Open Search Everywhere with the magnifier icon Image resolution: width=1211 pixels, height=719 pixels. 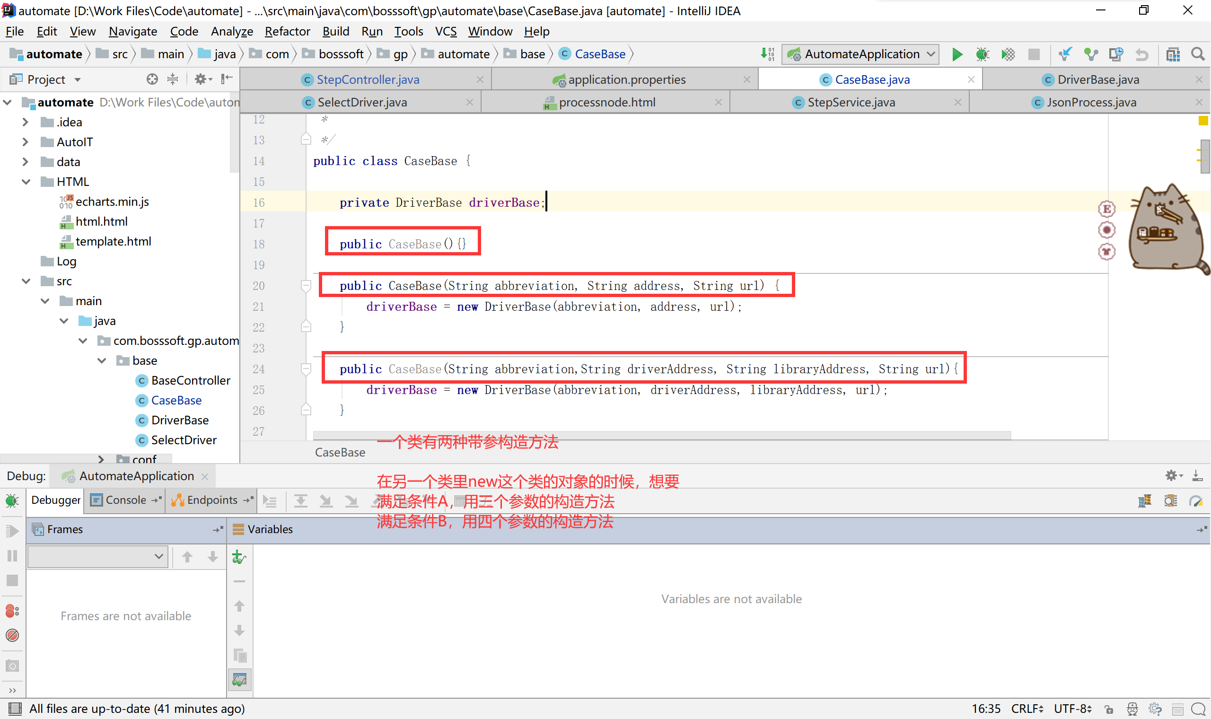(1198, 54)
